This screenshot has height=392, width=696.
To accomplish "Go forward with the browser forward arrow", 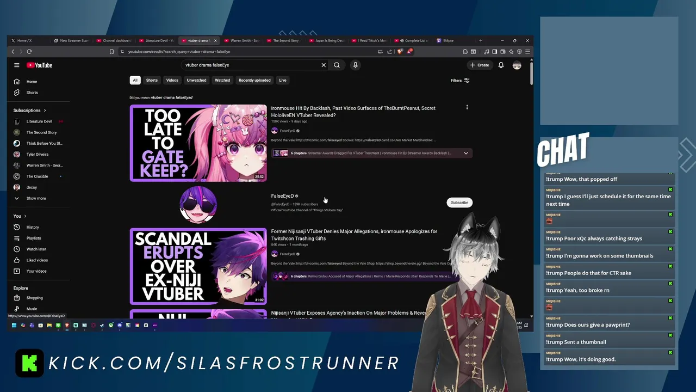I will 21,52.
